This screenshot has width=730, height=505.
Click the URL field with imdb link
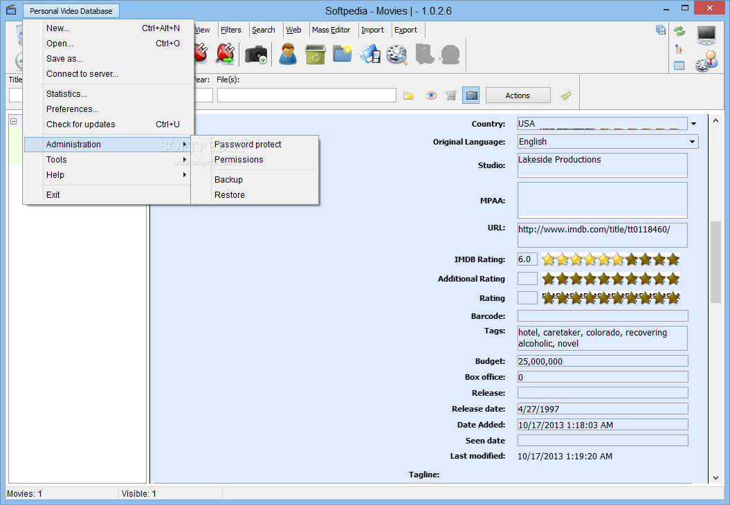[x=603, y=235]
